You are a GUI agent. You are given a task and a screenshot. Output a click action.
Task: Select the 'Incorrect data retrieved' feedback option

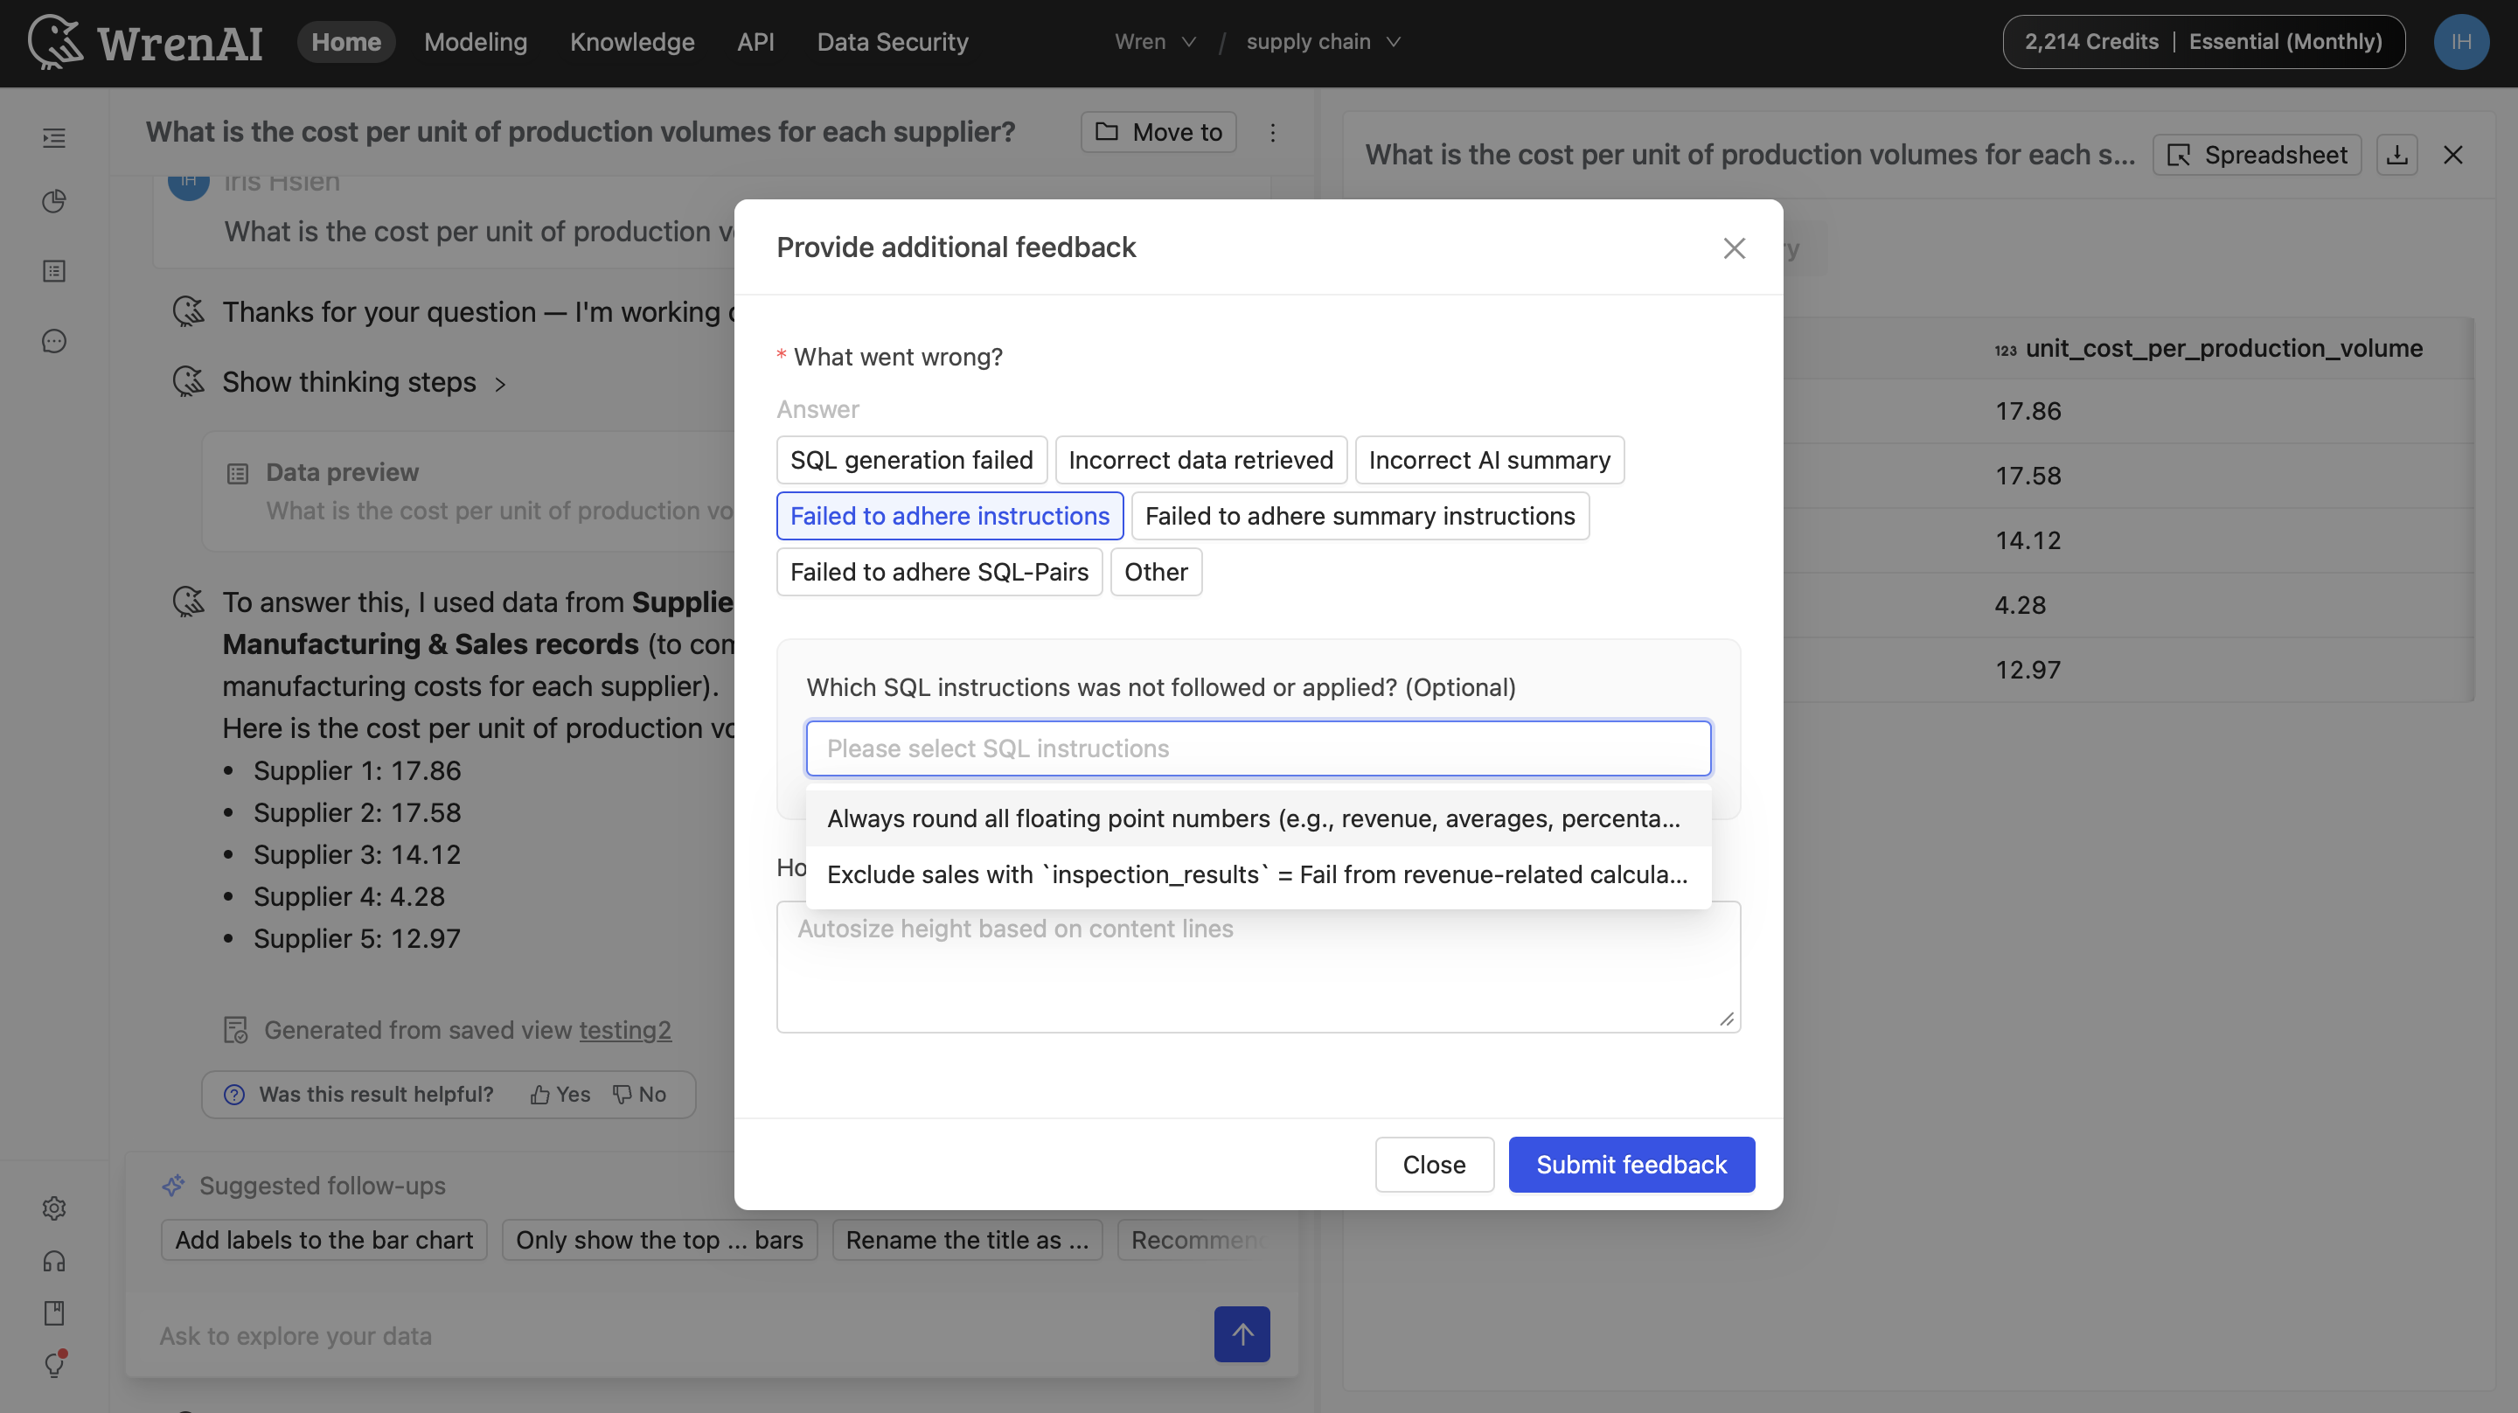click(1200, 460)
